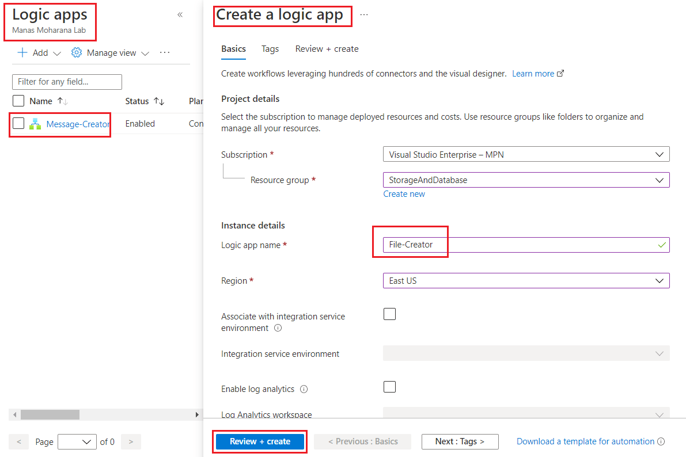
Task: Open the Message-Creator logic app link
Action: pos(78,124)
